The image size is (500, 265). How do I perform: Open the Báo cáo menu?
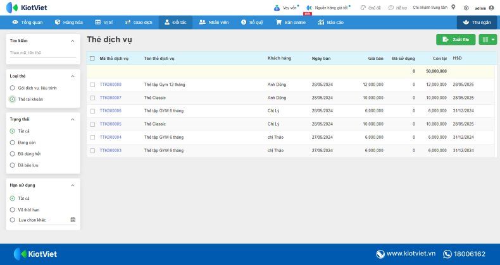coord(331,22)
